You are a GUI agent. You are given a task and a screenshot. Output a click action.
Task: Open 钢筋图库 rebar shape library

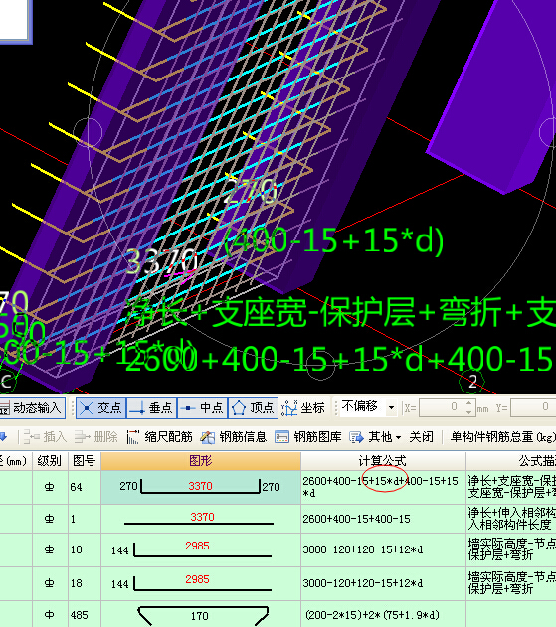pos(307,437)
